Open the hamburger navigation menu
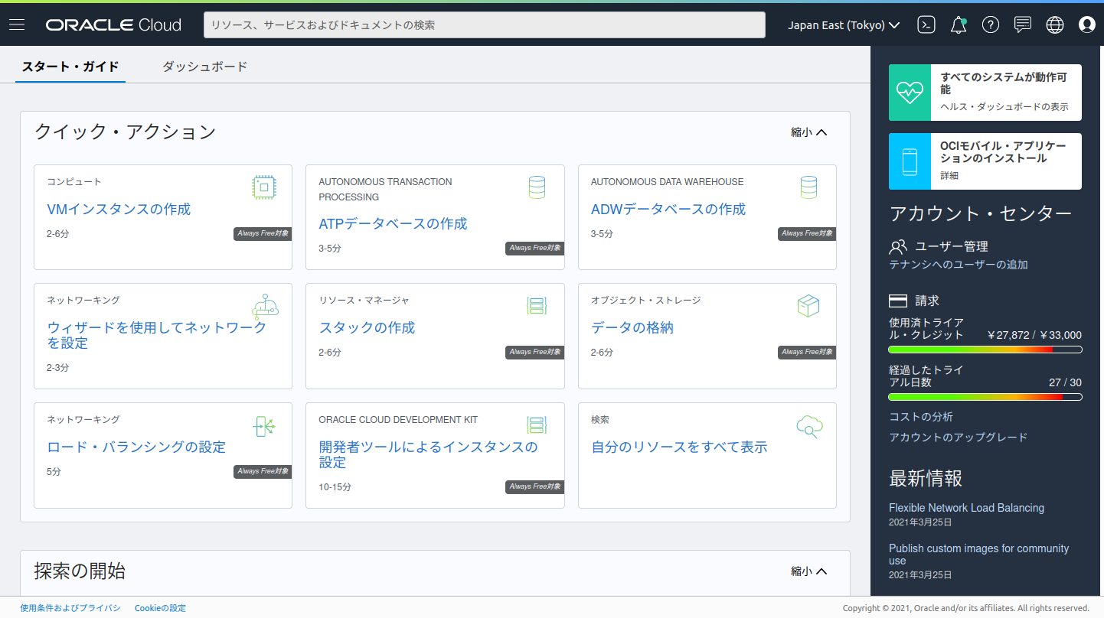The height and width of the screenshot is (618, 1104). pos(17,24)
